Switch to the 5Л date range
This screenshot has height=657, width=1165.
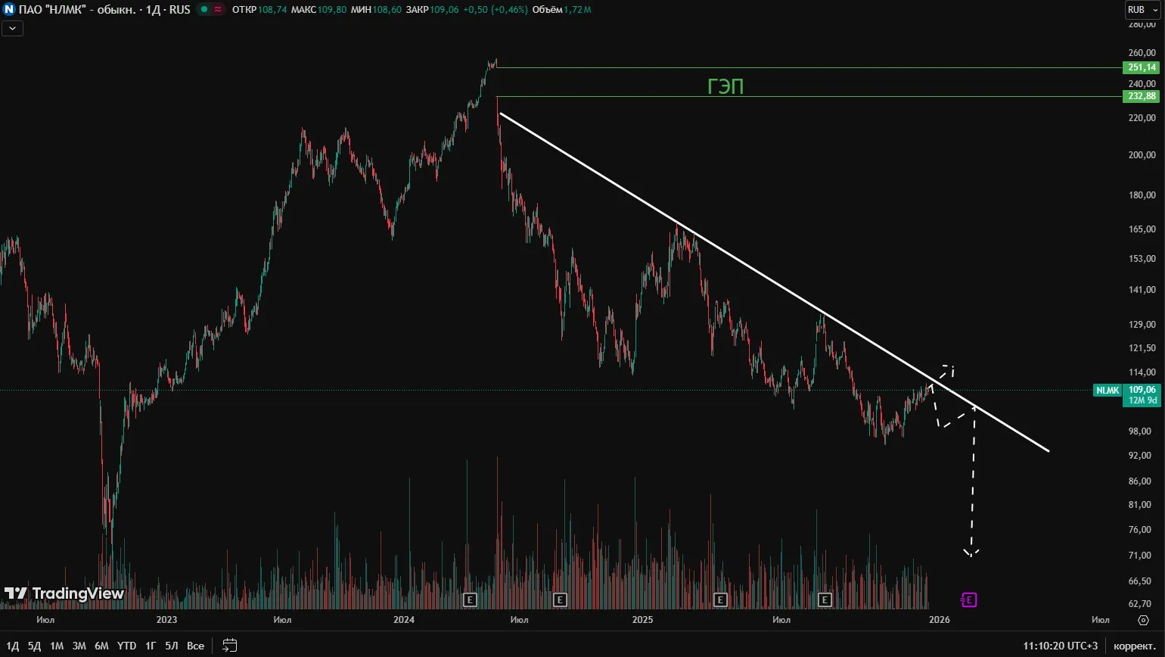coord(172,646)
